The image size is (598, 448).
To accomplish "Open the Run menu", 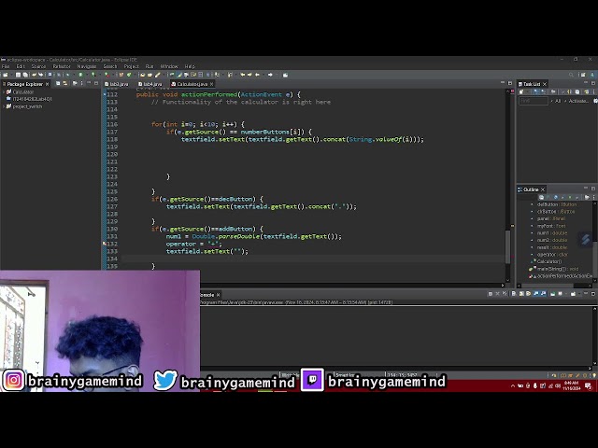I will pyautogui.click(x=149, y=66).
